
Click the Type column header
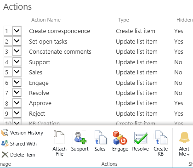(124, 20)
